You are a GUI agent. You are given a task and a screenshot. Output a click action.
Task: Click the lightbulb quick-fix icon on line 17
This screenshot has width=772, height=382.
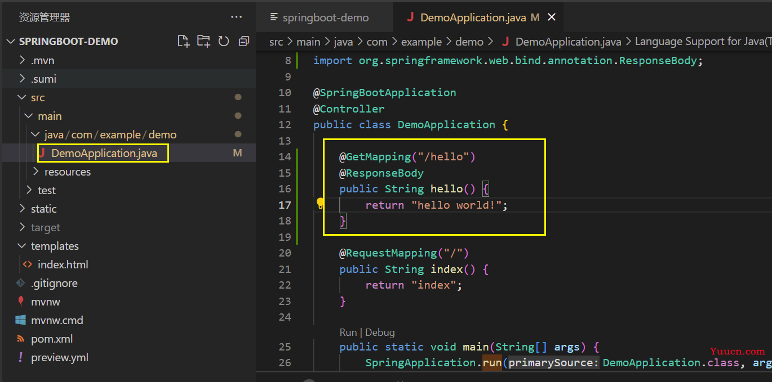tap(320, 203)
